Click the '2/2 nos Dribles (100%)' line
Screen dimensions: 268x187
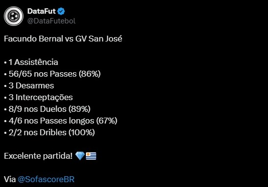[x=49, y=132]
